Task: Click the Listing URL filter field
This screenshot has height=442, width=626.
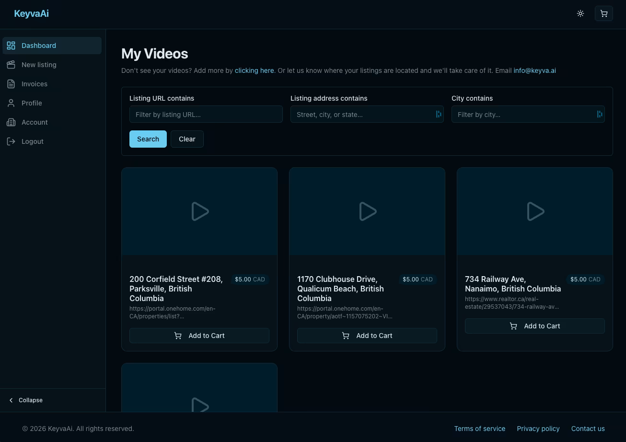Action: [x=206, y=115]
